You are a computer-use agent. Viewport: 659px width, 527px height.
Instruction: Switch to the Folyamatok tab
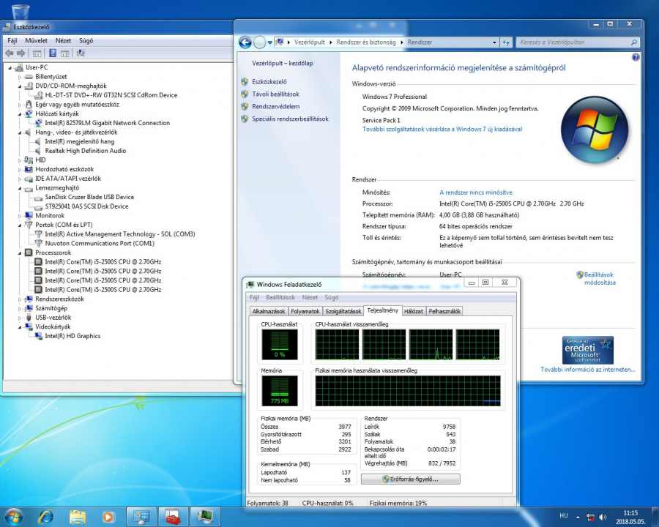pos(305,311)
